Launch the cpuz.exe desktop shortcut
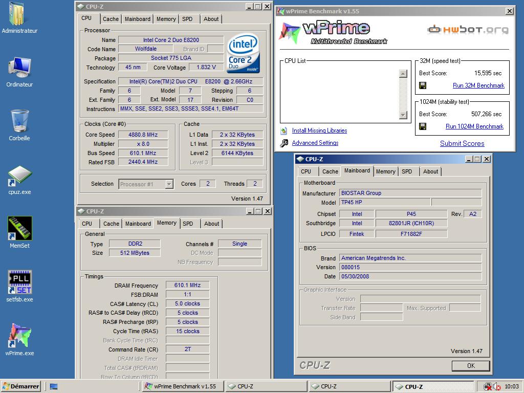 pos(19,180)
